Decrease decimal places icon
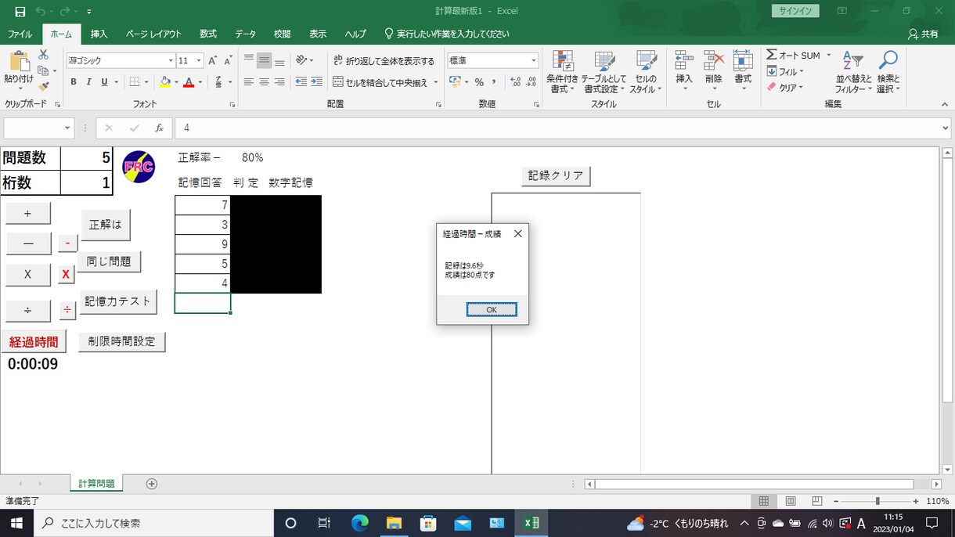The height and width of the screenshot is (537, 955). [532, 82]
